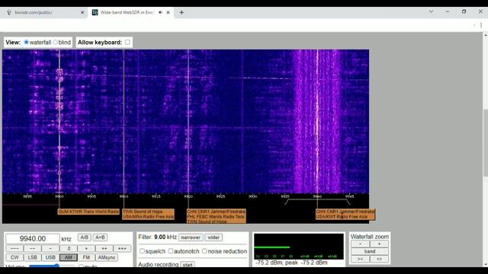Select the waterfall view radio button
Screen dimensions: 488x274
coord(26,43)
